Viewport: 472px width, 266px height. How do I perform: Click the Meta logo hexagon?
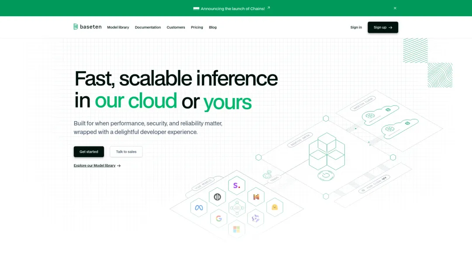coord(199,207)
